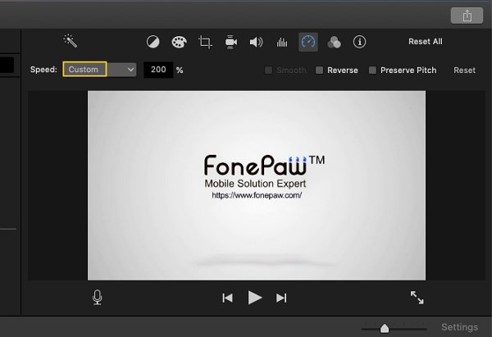Click the timeline zoom slider handle
The height and width of the screenshot is (337, 492).
(x=385, y=329)
